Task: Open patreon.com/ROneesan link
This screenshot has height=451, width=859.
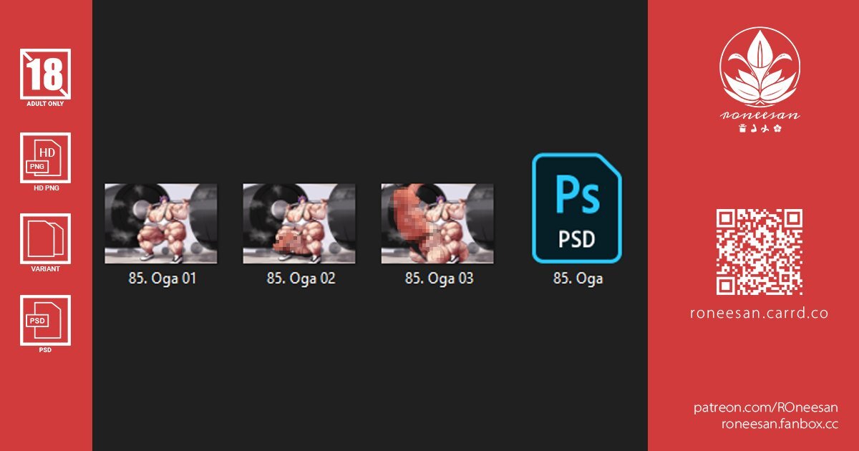Action: point(766,407)
